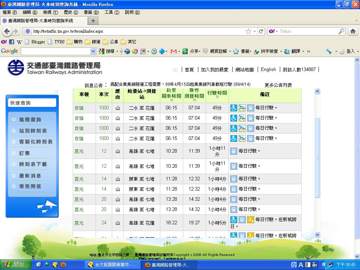Open Google toolbar wrench settings
Image resolution: width=360 pixels, height=270 pixels.
coord(329,51)
